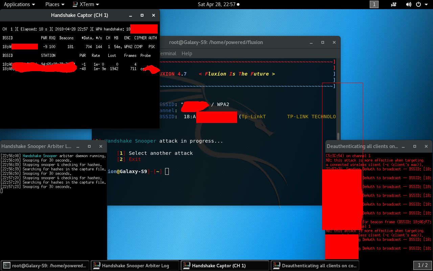Image resolution: width=433 pixels, height=271 pixels.
Task: Maximize the Deauthenticating all clients window
Action: 415,146
